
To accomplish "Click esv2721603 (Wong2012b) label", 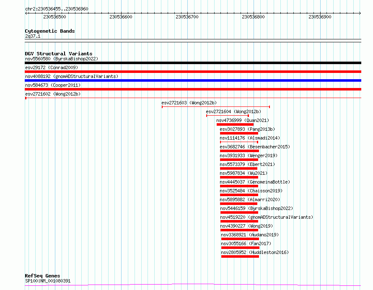I will [x=189, y=103].
